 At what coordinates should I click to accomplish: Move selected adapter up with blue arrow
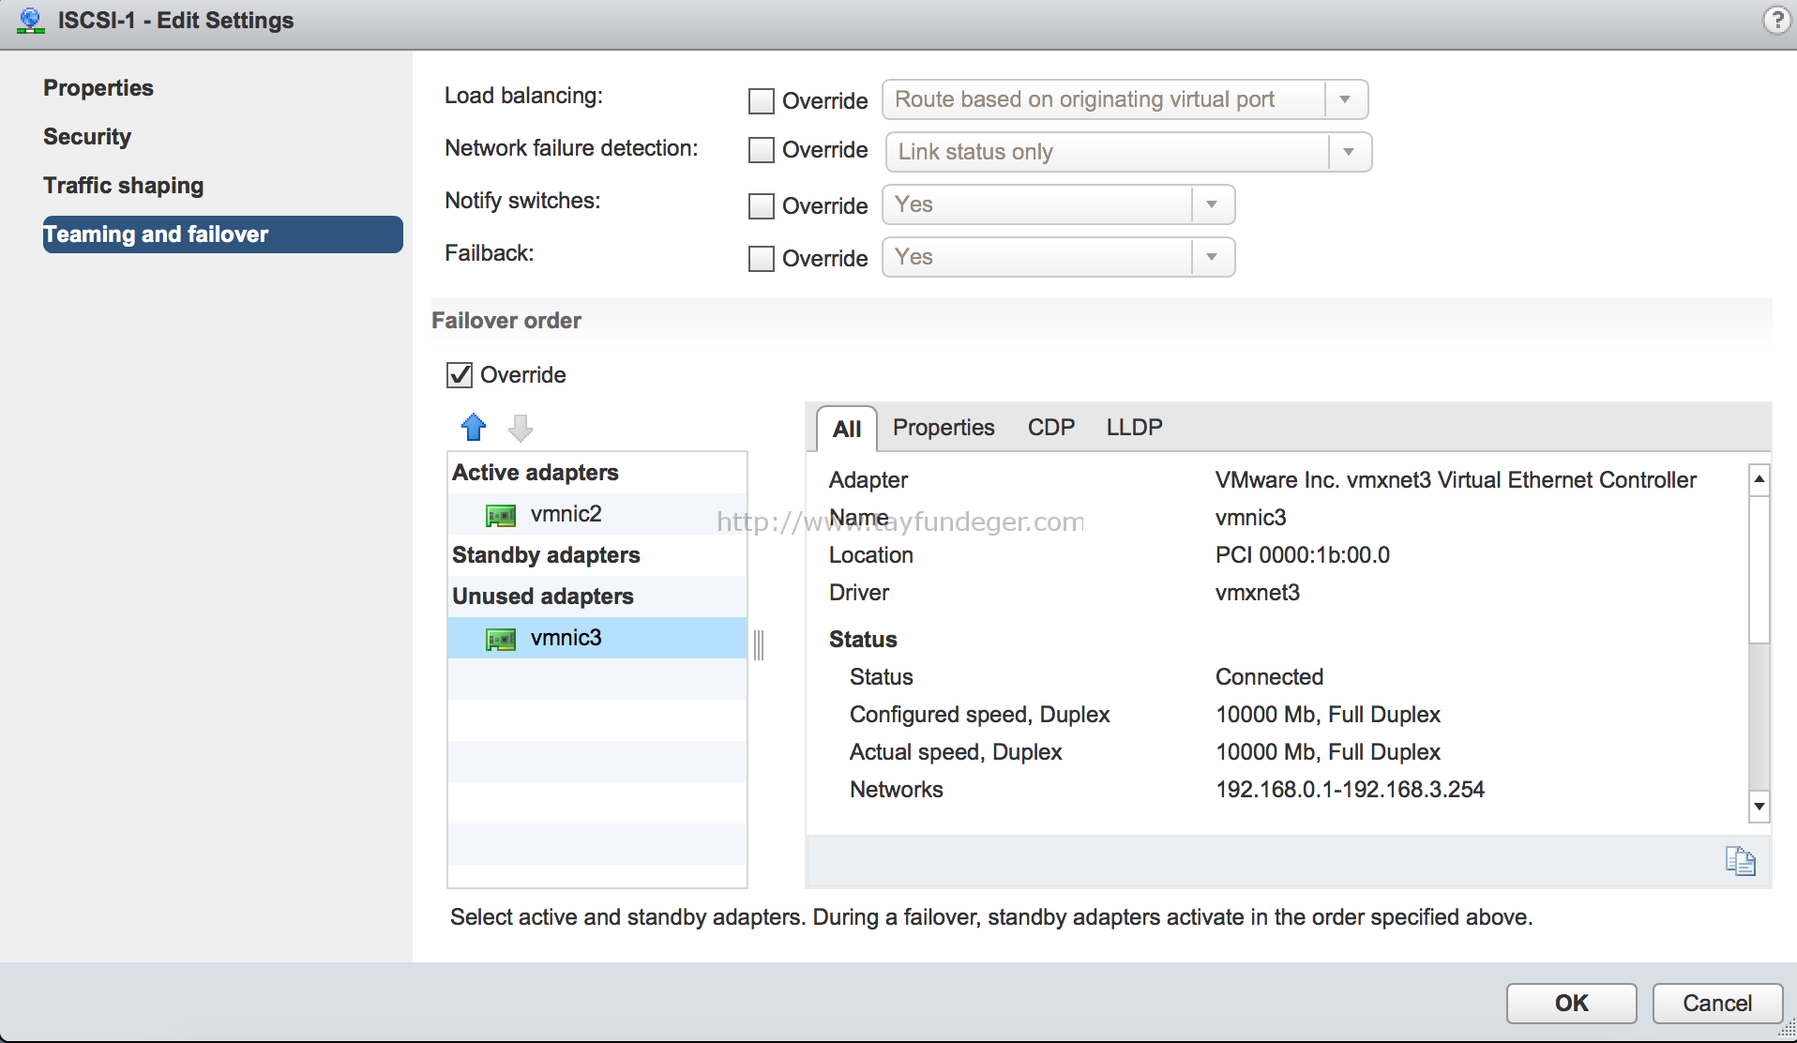pyautogui.click(x=474, y=428)
